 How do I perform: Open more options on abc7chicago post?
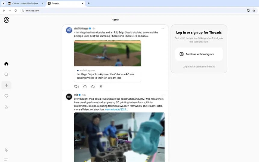[163, 28]
